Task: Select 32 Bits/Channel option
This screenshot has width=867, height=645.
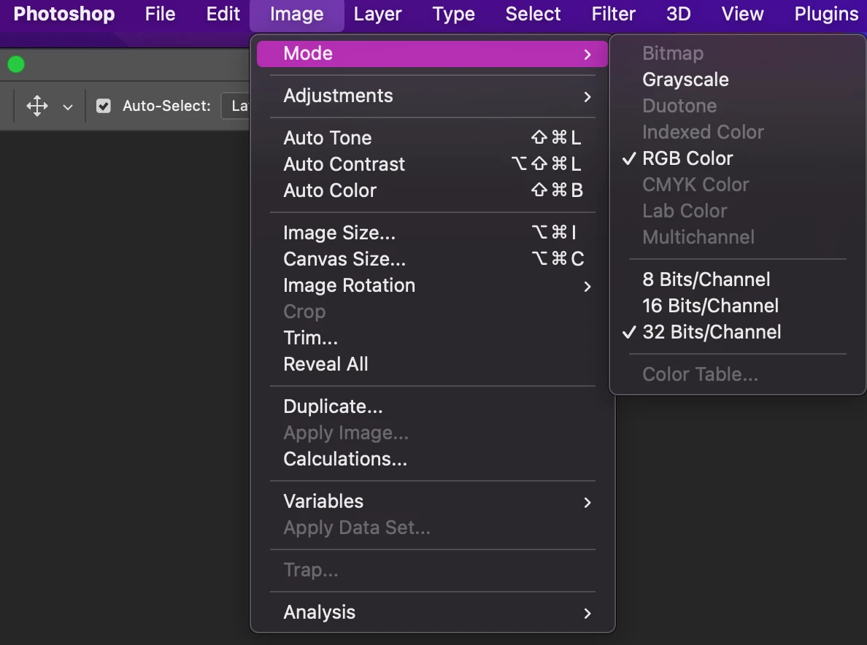Action: [x=737, y=332]
